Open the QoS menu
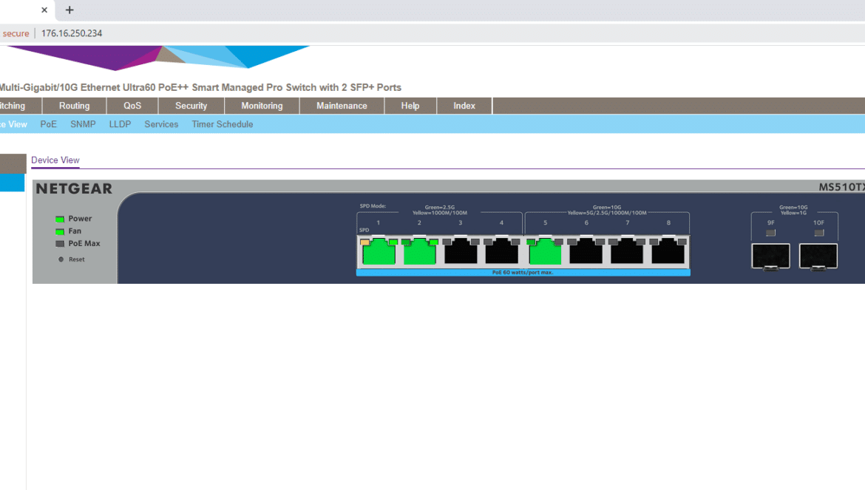 coord(132,106)
